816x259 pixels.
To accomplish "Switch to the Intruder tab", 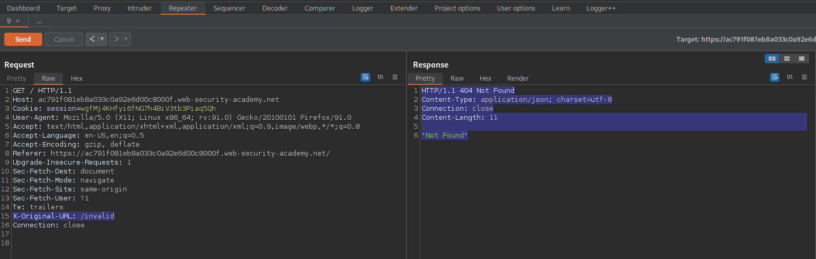I will tap(140, 8).
